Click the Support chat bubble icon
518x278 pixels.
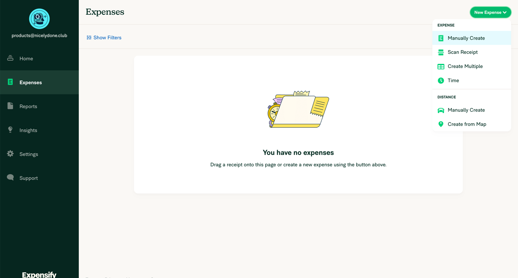10,178
